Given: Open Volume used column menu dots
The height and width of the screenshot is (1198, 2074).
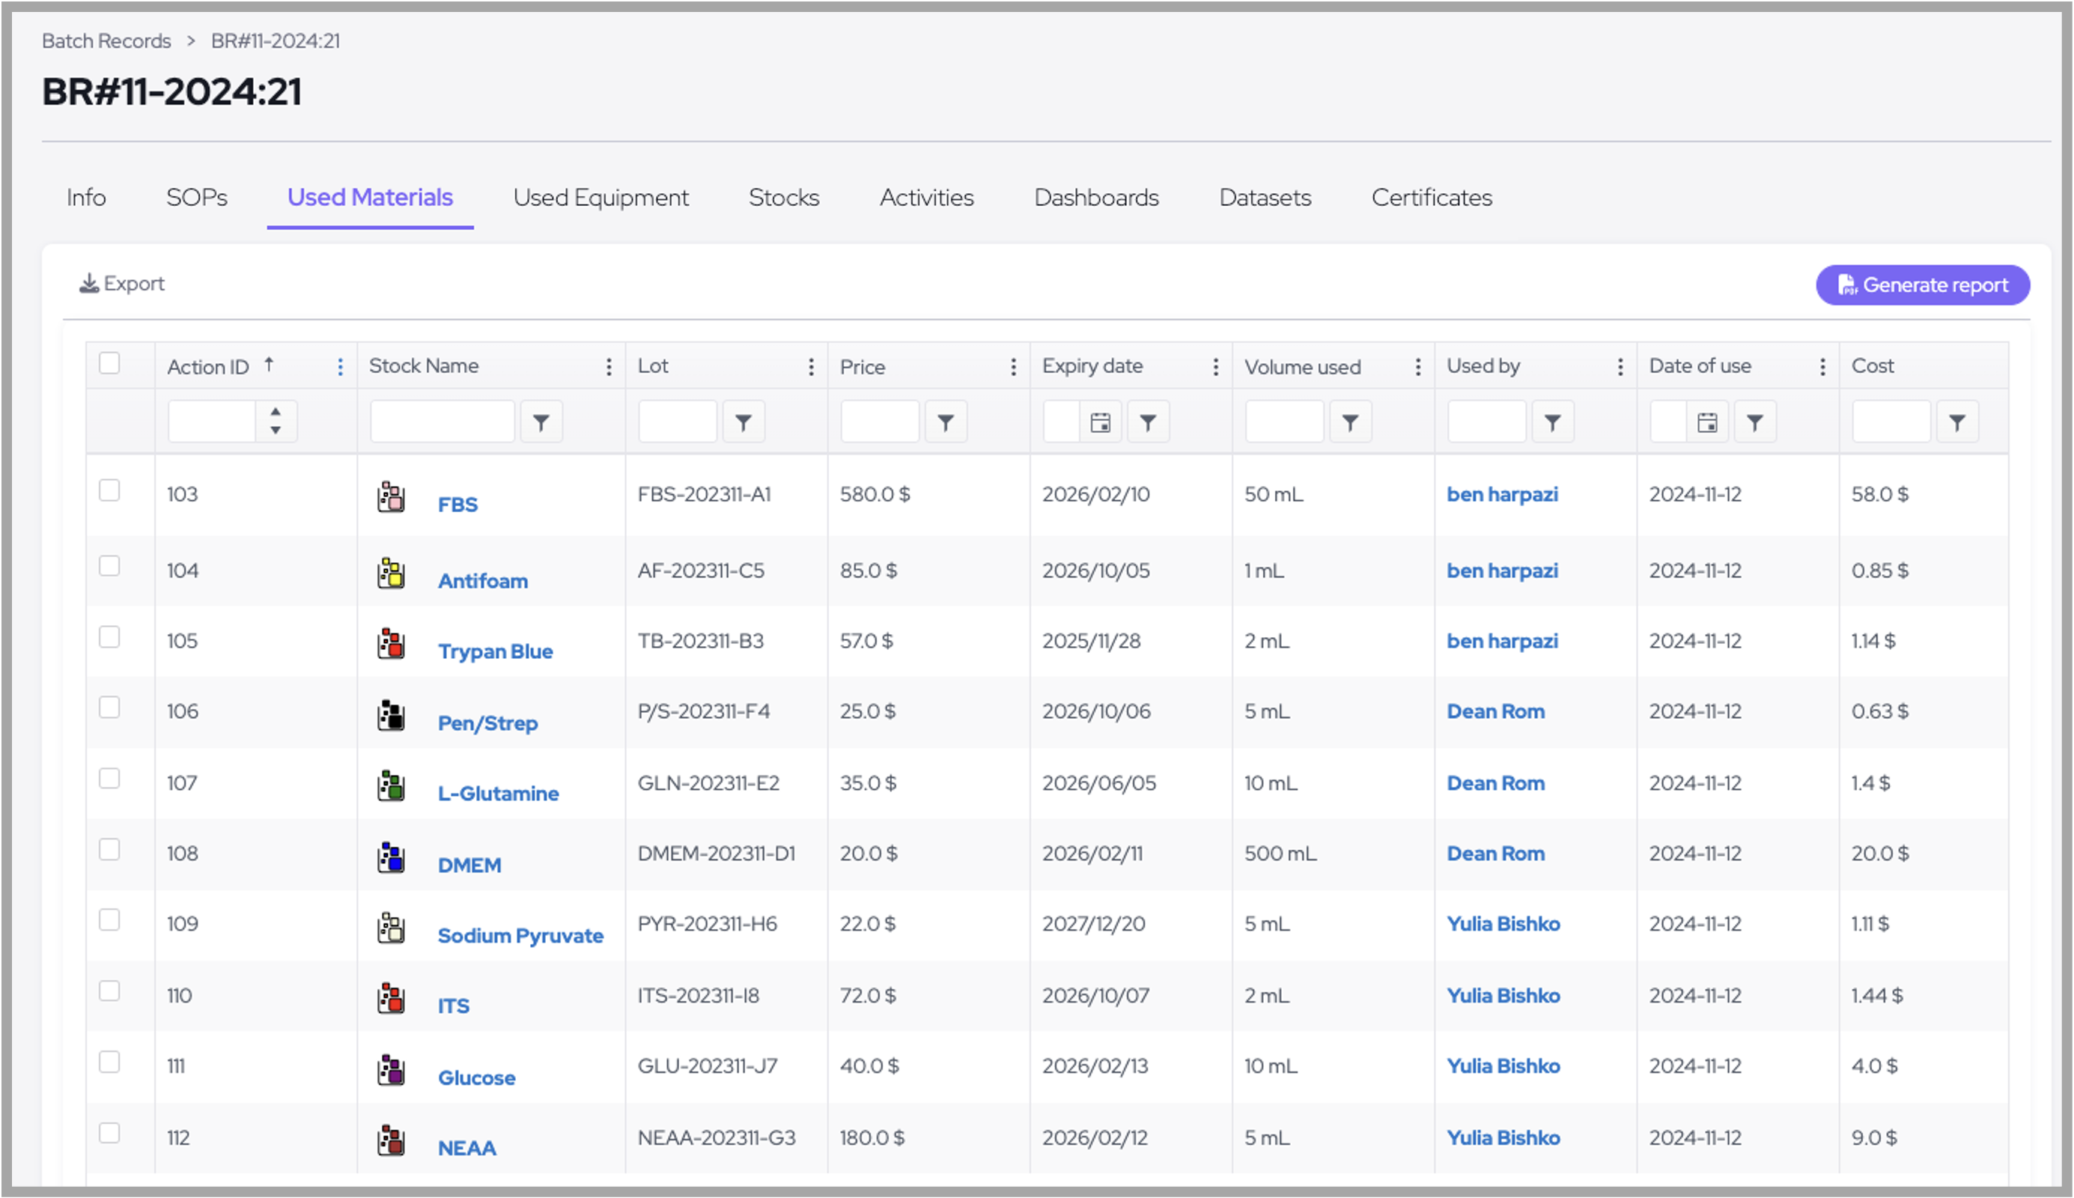Looking at the screenshot, I should [x=1418, y=367].
